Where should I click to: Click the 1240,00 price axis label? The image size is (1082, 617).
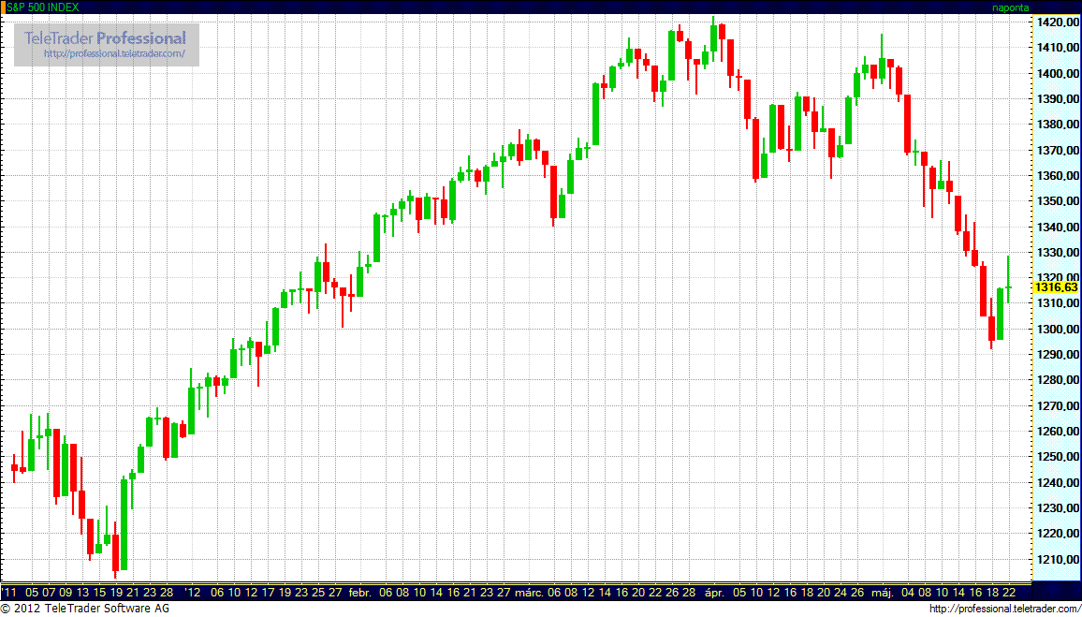[1058, 482]
